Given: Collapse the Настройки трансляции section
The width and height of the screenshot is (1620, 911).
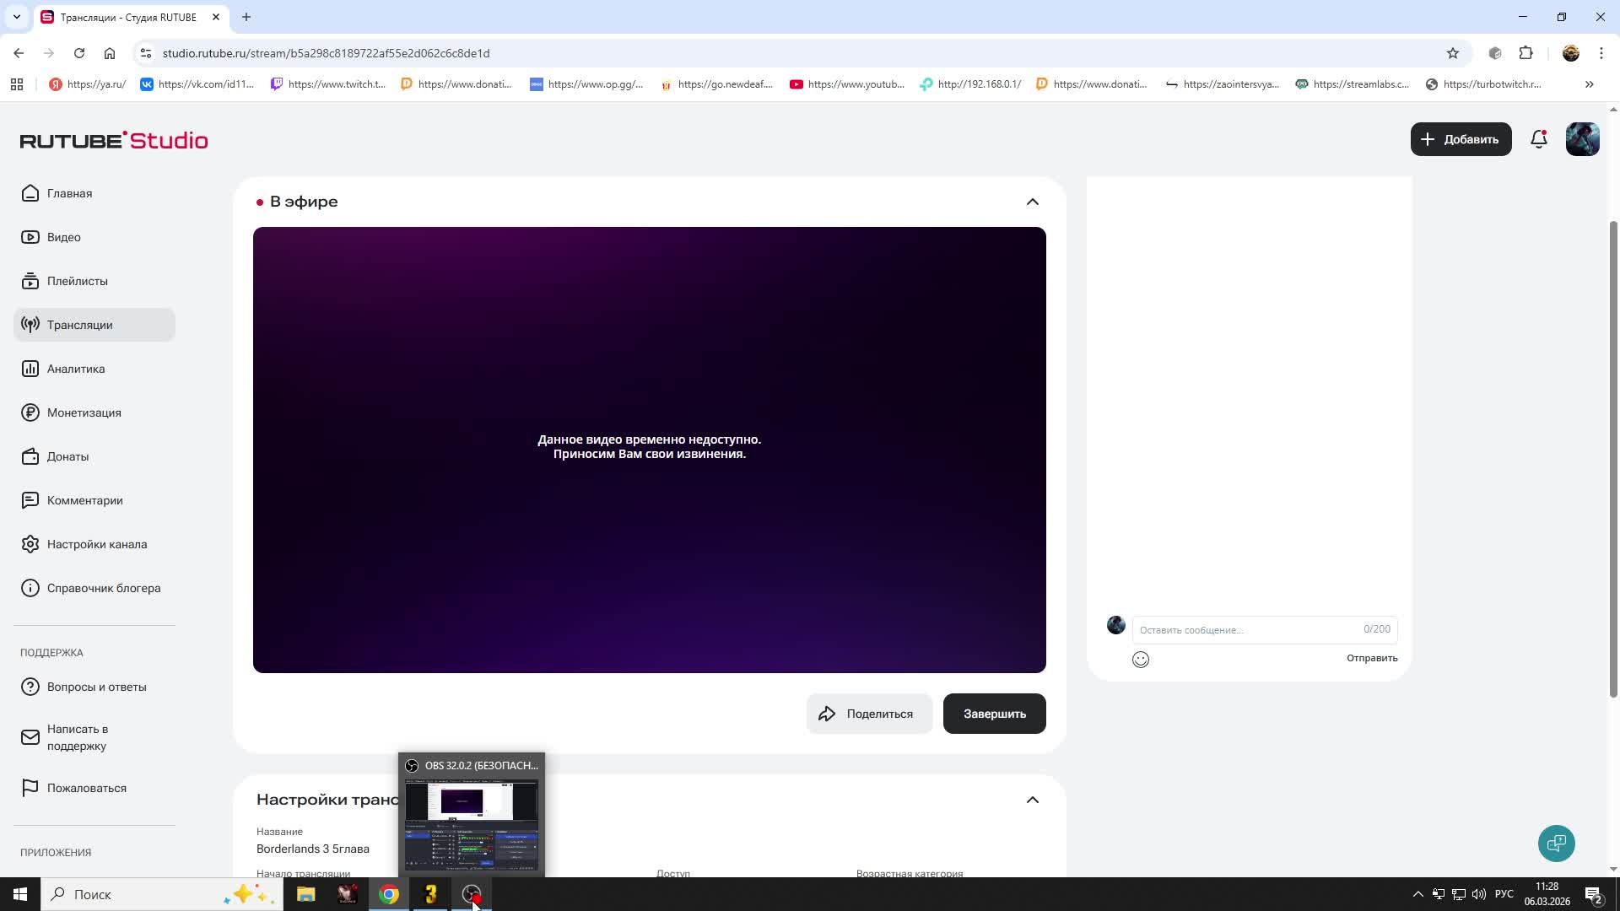Looking at the screenshot, I should point(1032,800).
